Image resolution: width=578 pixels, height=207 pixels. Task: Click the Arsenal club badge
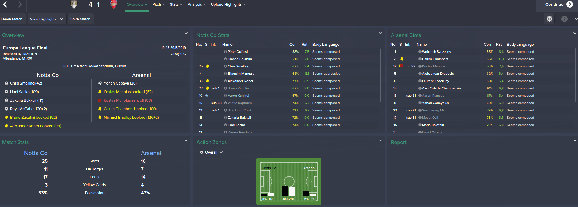click(114, 4)
